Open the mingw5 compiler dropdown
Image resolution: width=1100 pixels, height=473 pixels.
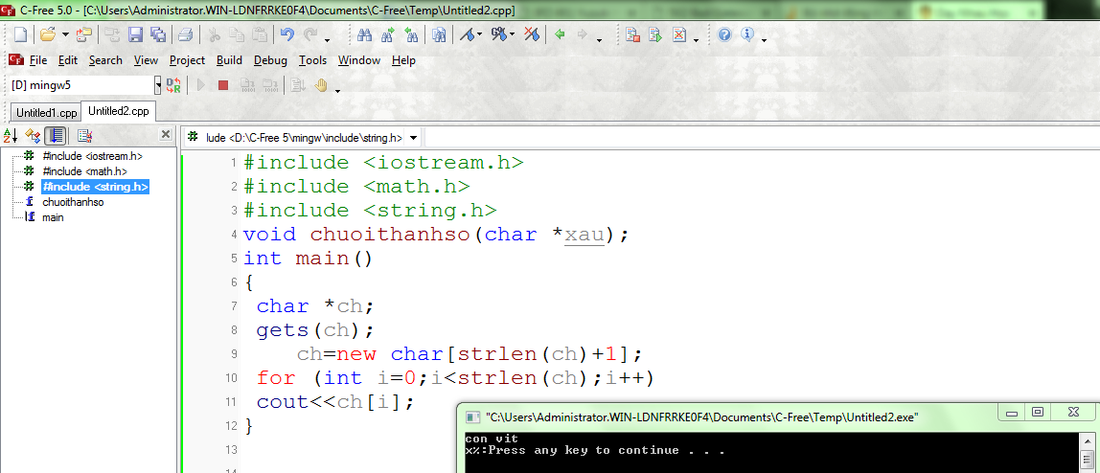pos(158,85)
